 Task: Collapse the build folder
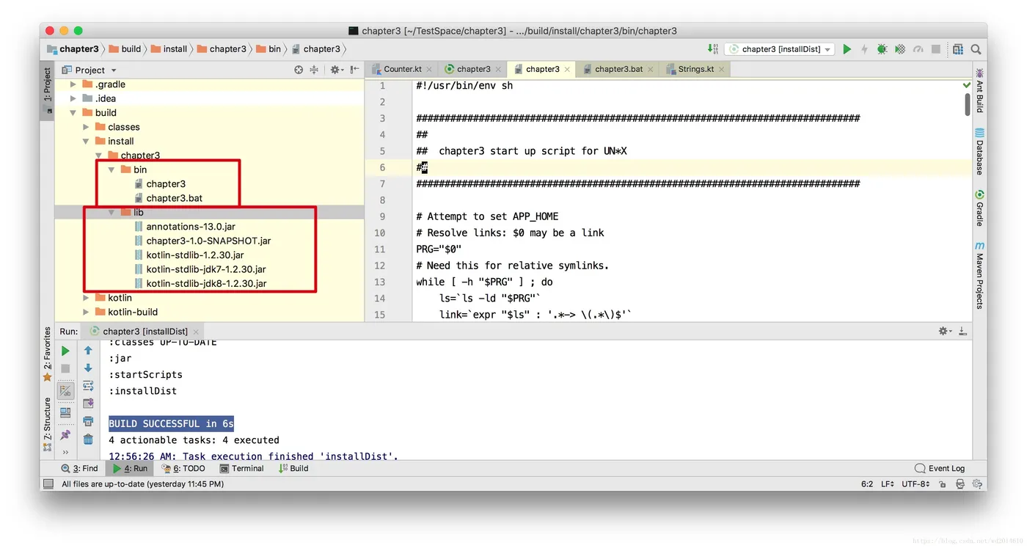click(x=73, y=113)
